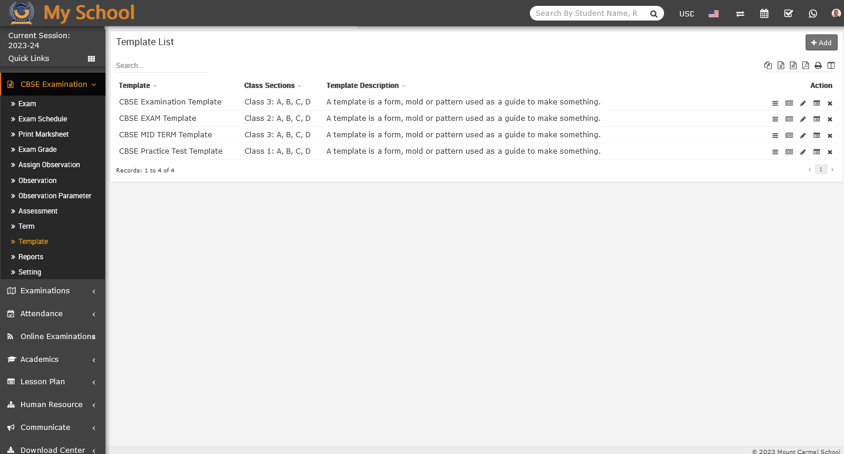The height and width of the screenshot is (454, 844).
Task: Delete the CBSE Practice Test Template
Action: [x=830, y=153]
